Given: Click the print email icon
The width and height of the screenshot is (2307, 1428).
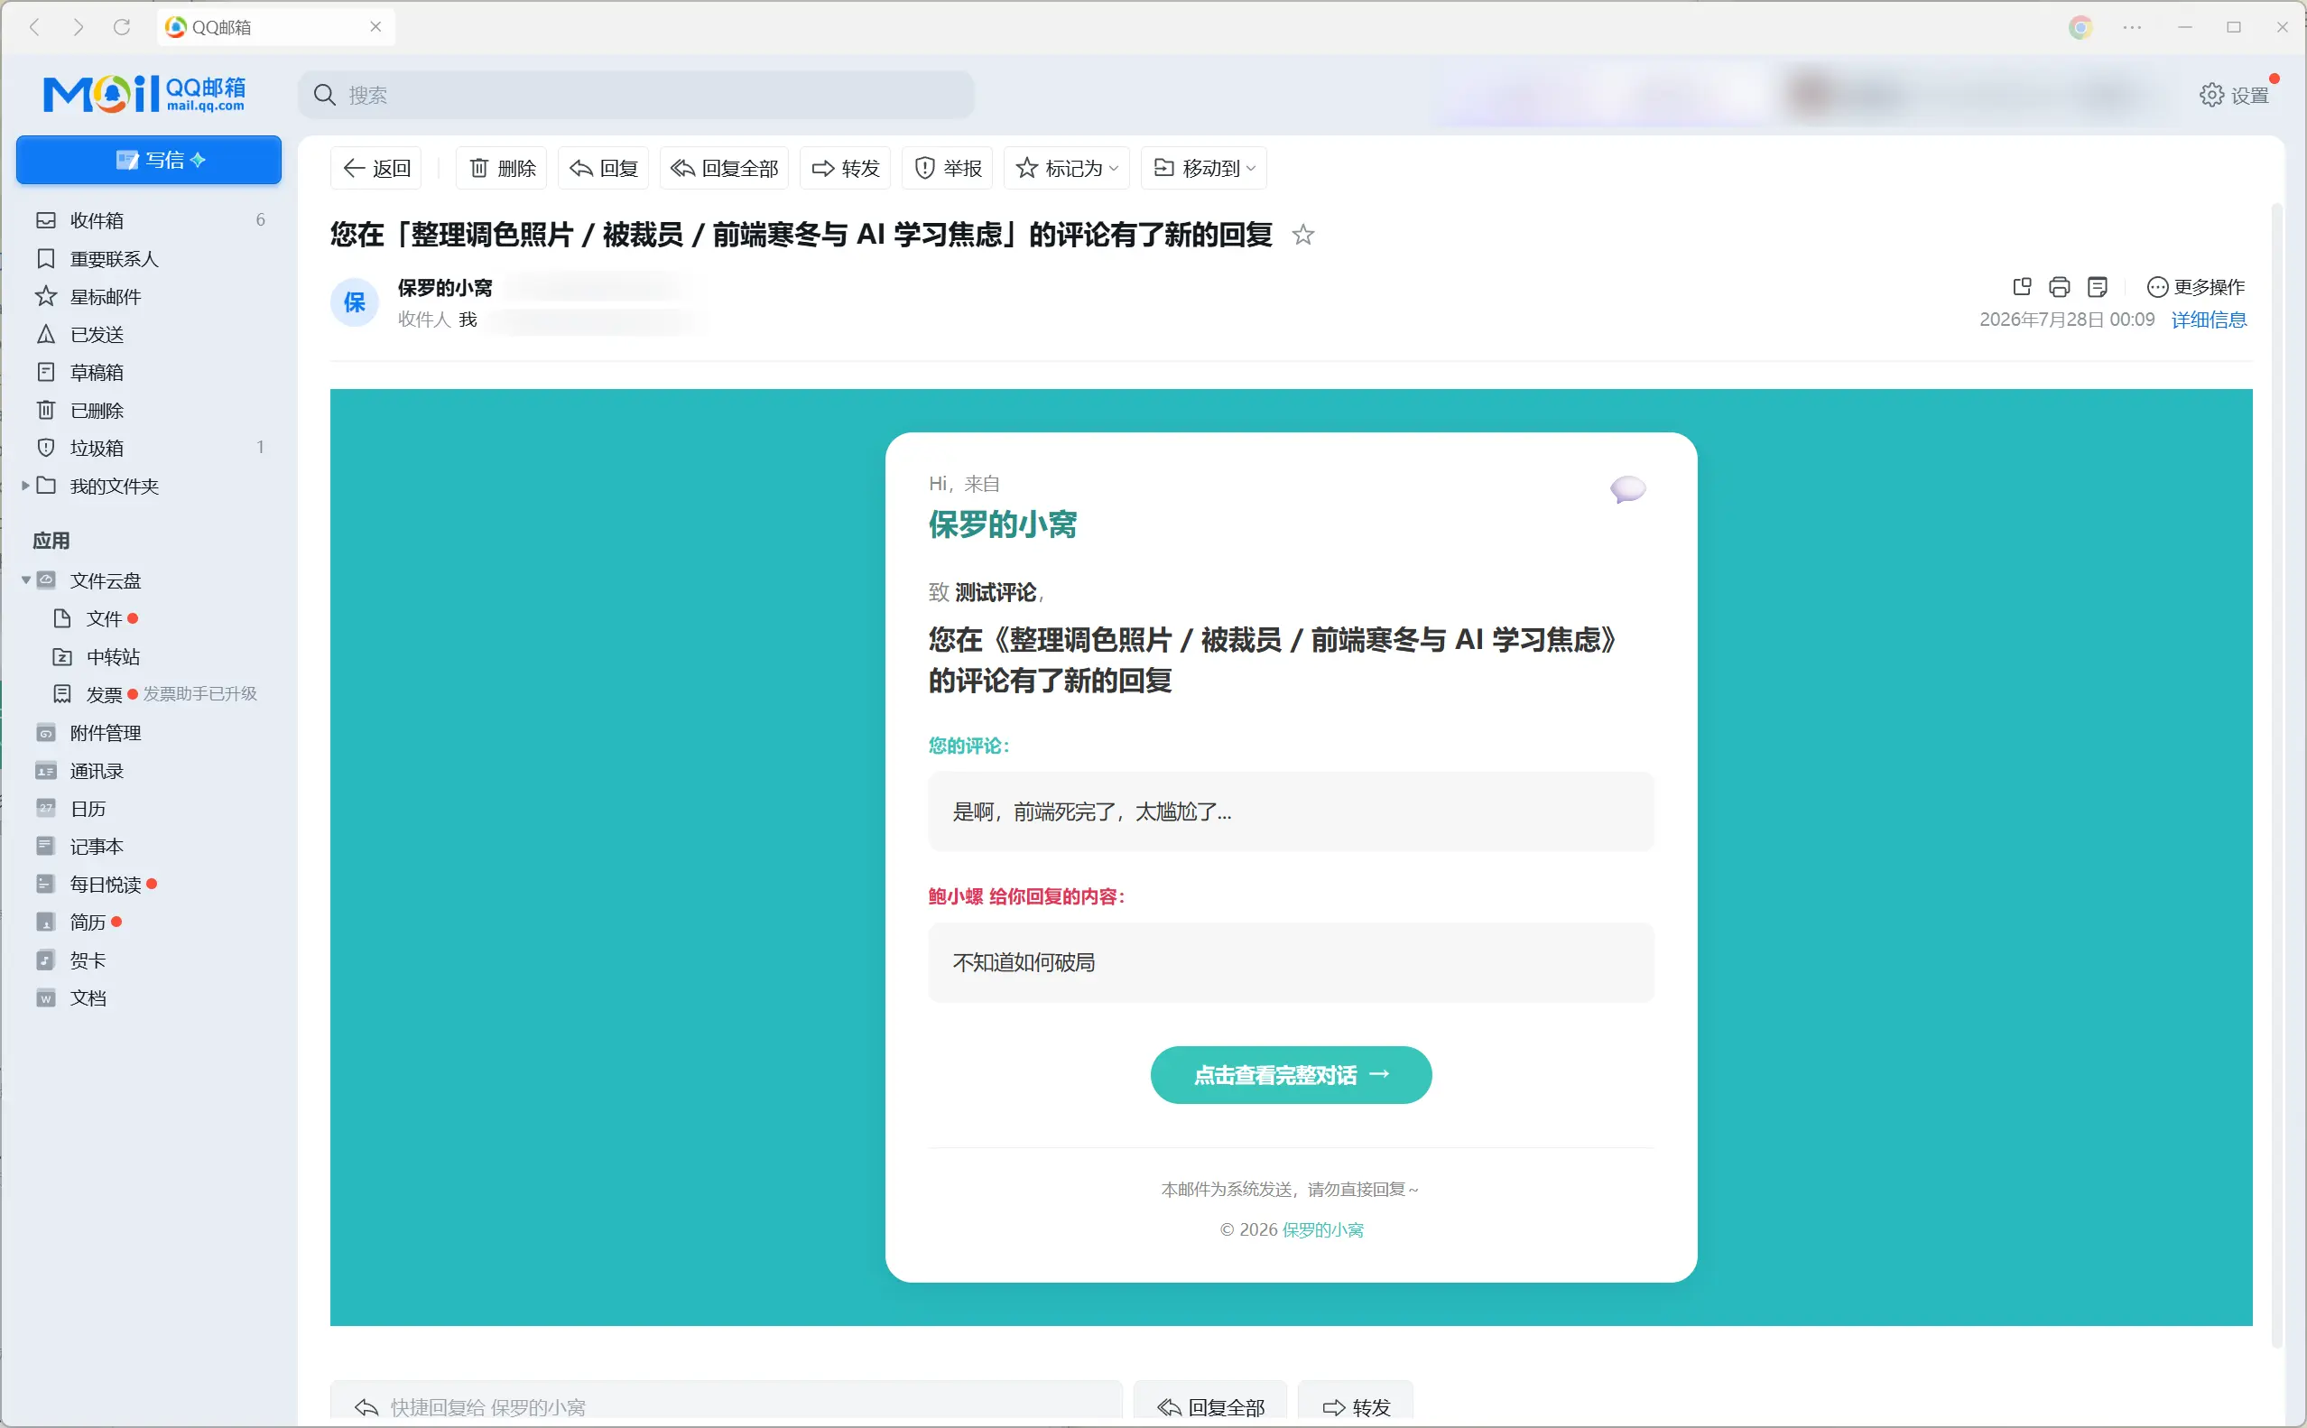Looking at the screenshot, I should (x=2060, y=286).
